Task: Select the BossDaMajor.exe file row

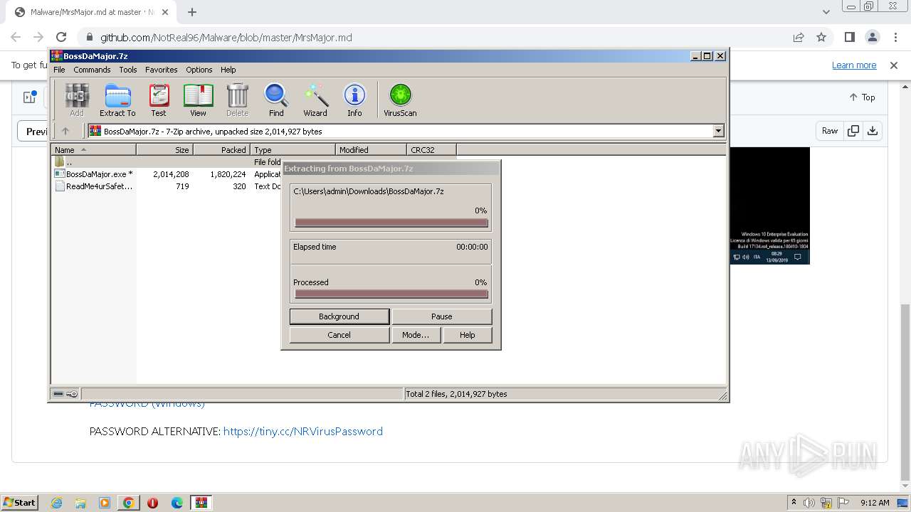Action: [x=167, y=174]
